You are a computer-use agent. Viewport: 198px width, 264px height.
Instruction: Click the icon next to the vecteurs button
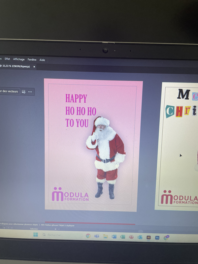coord(24,91)
